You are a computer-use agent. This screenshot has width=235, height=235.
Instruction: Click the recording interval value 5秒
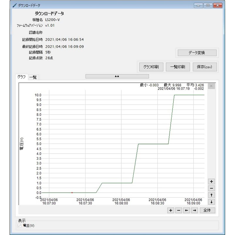[48, 52]
